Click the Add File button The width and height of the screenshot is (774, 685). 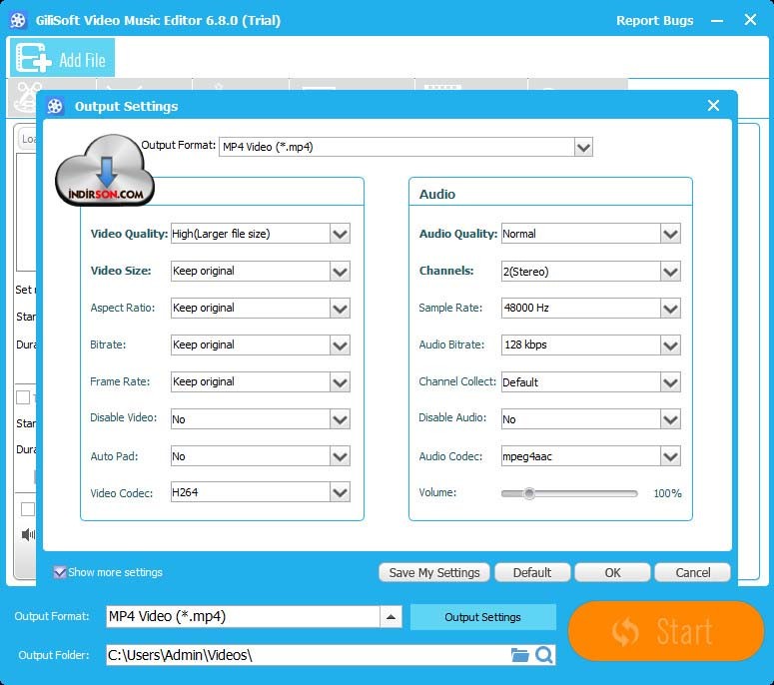pos(62,58)
